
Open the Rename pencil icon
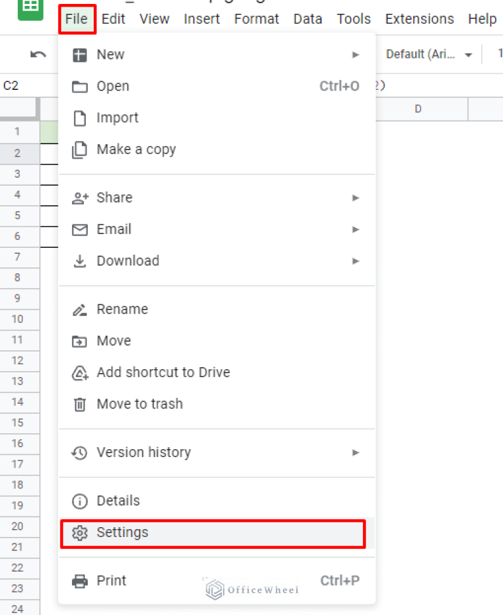(80, 309)
